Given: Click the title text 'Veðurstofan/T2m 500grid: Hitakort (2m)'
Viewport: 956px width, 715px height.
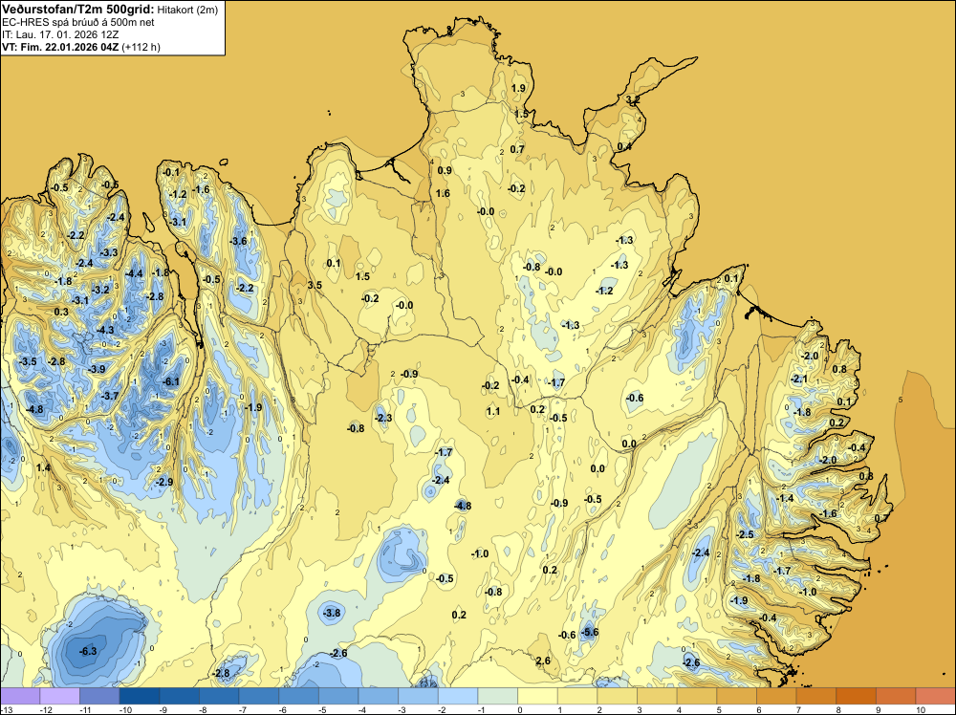Looking at the screenshot, I should (110, 10).
